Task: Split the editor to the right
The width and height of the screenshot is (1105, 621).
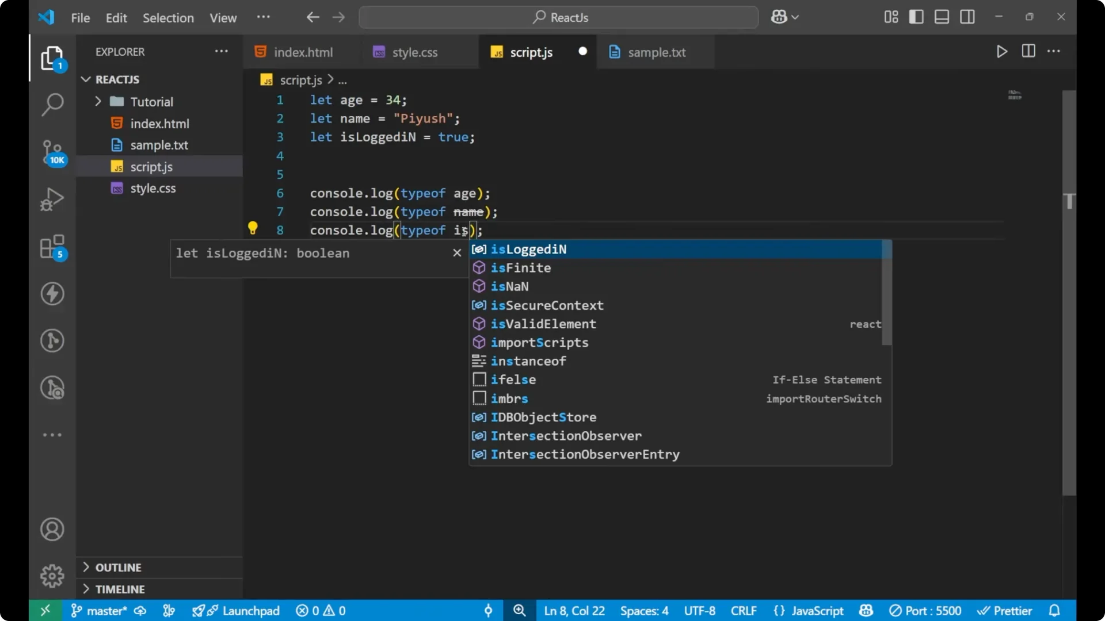Action: pyautogui.click(x=1028, y=51)
